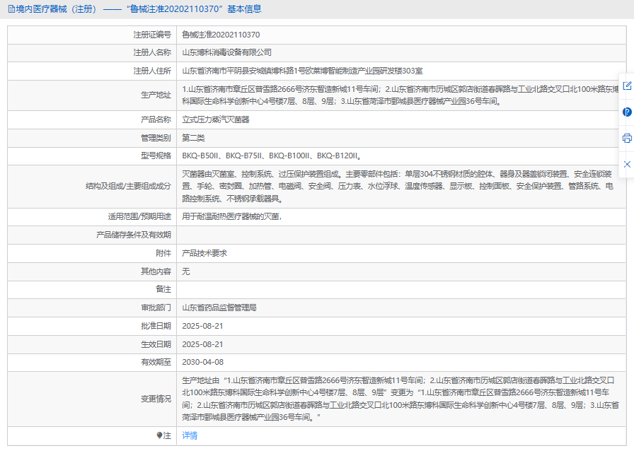Select registration number 鲁械注准20202110370 in the table

pos(221,35)
